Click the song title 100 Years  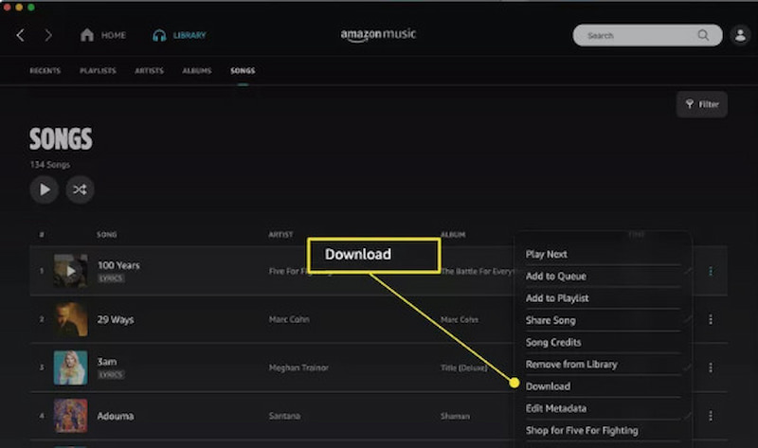pos(118,265)
